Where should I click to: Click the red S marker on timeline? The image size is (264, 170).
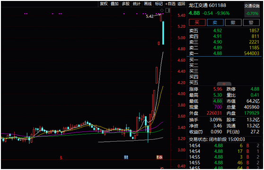tap(61, 157)
